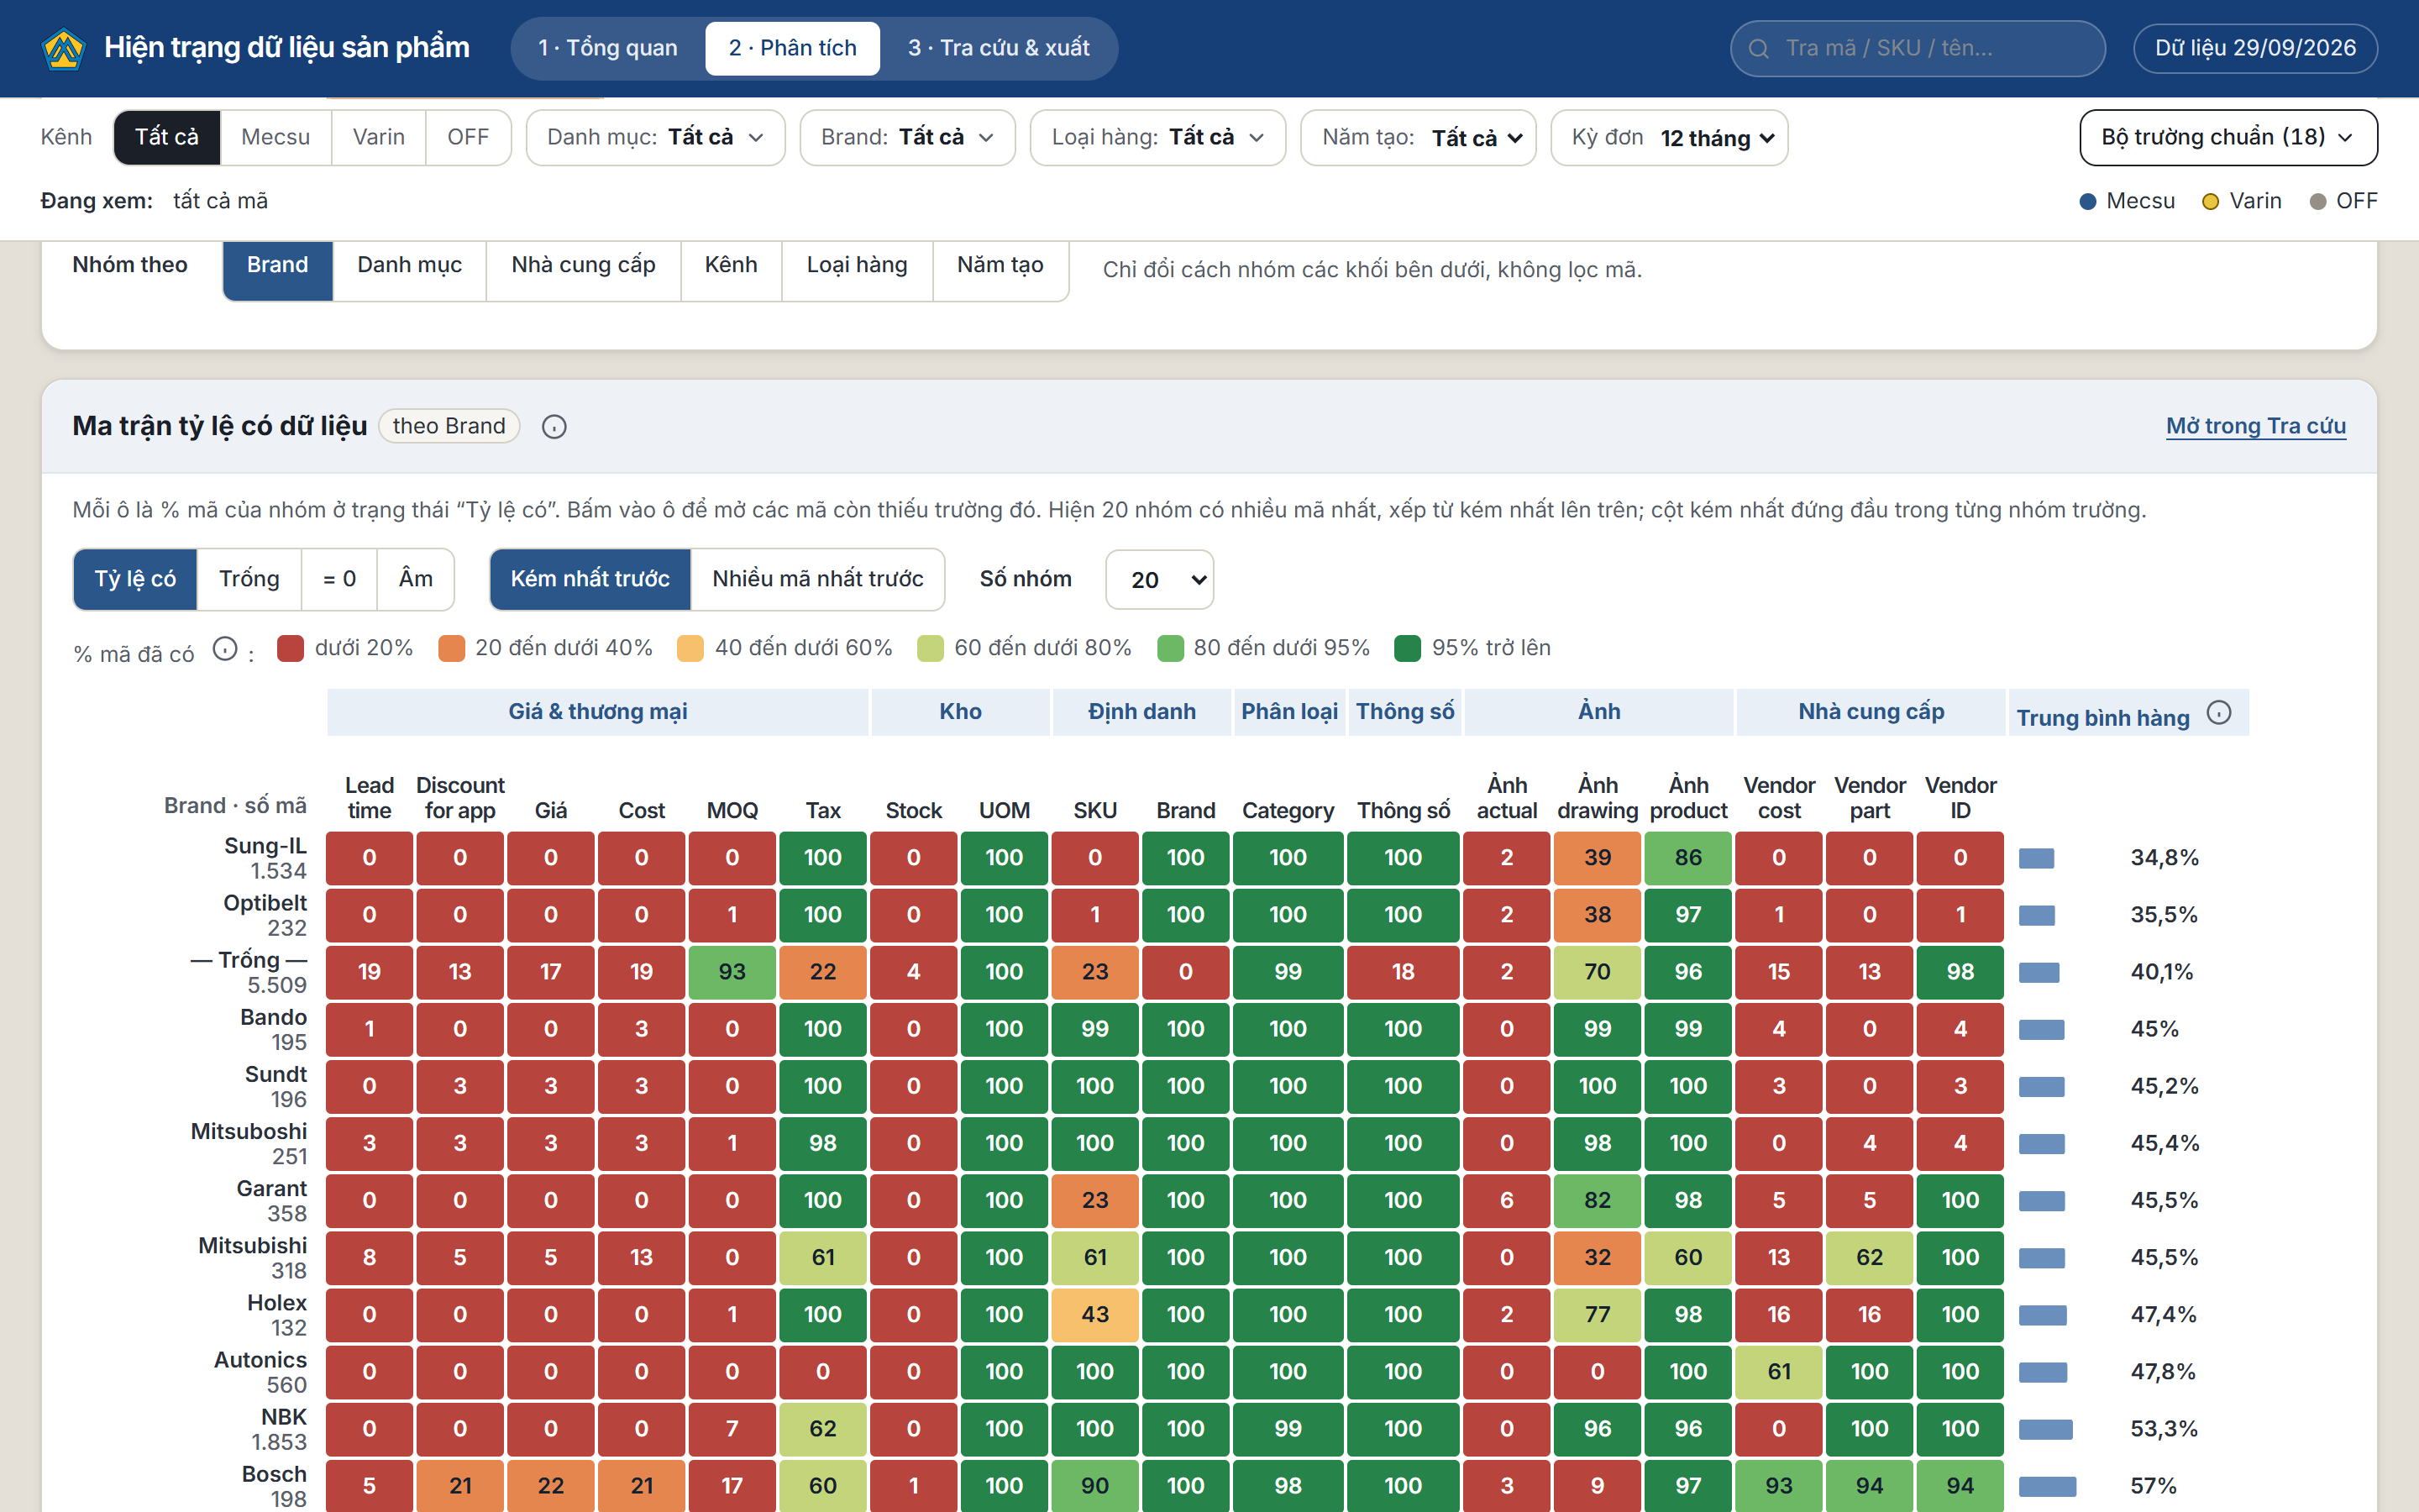The height and width of the screenshot is (1512, 2419).
Task: Open Loại hàng dropdown filter
Action: coord(1157,137)
